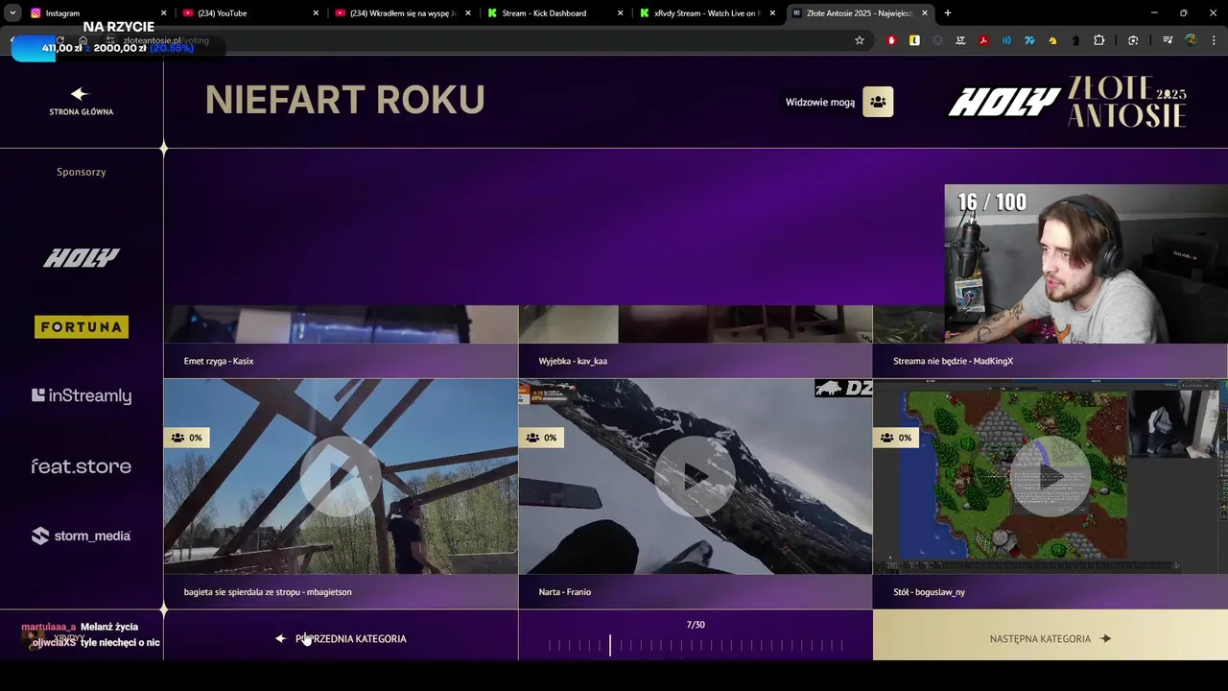The width and height of the screenshot is (1228, 691).
Task: Toggle the Widzowie mogą viewers button
Action: pyautogui.click(x=877, y=102)
